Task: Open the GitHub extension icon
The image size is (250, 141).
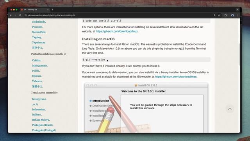Action: [x=232, y=15]
